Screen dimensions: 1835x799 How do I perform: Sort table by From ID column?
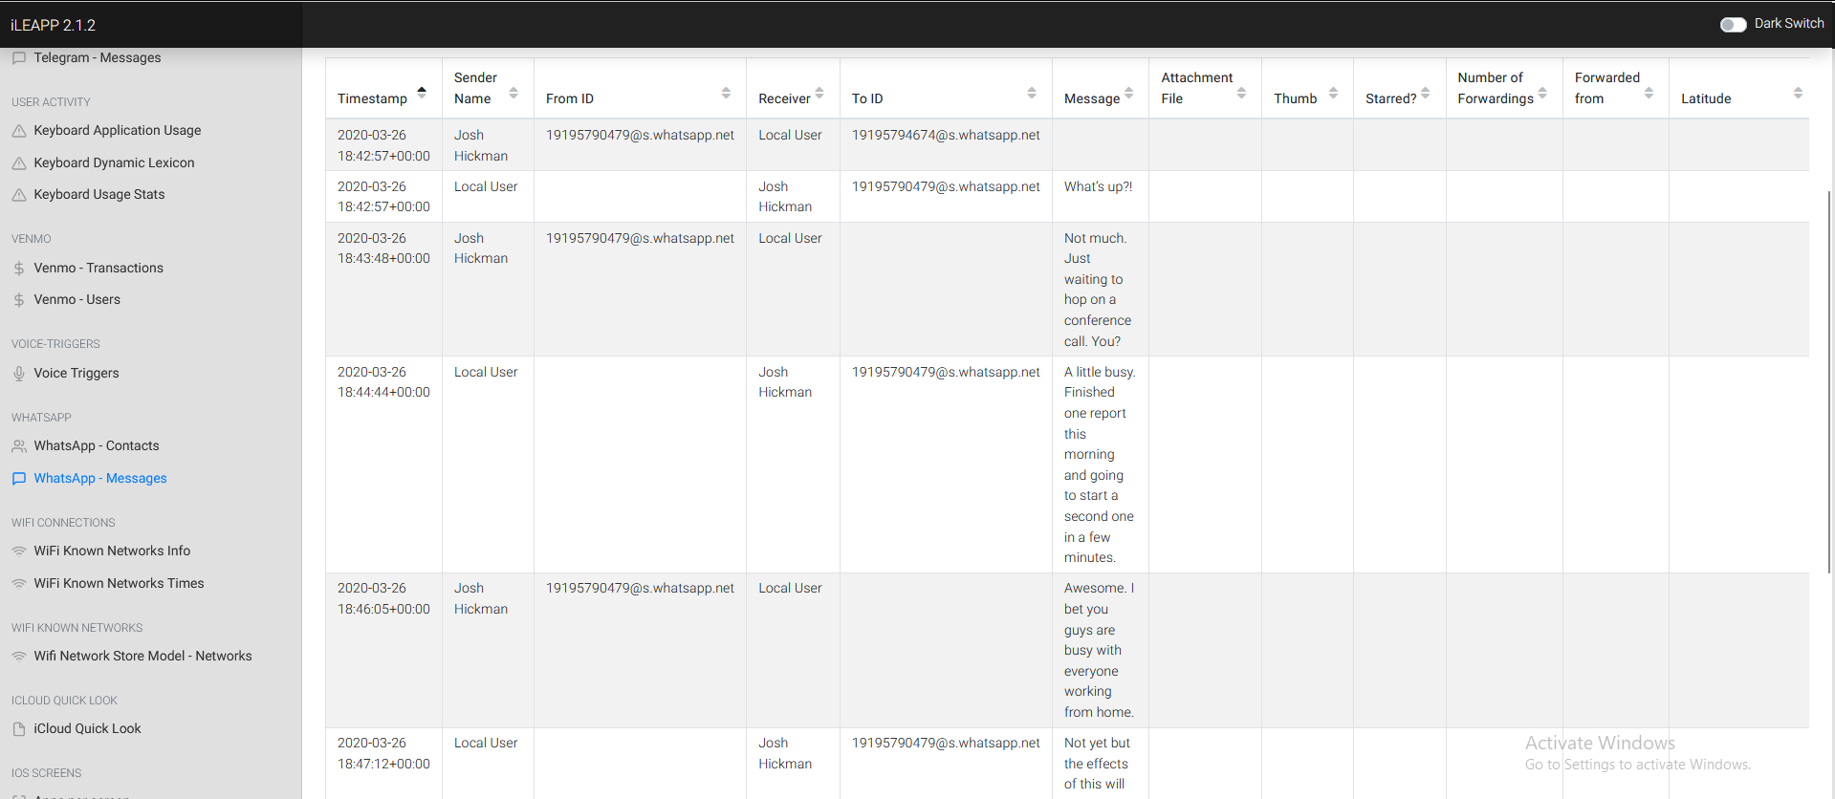640,89
